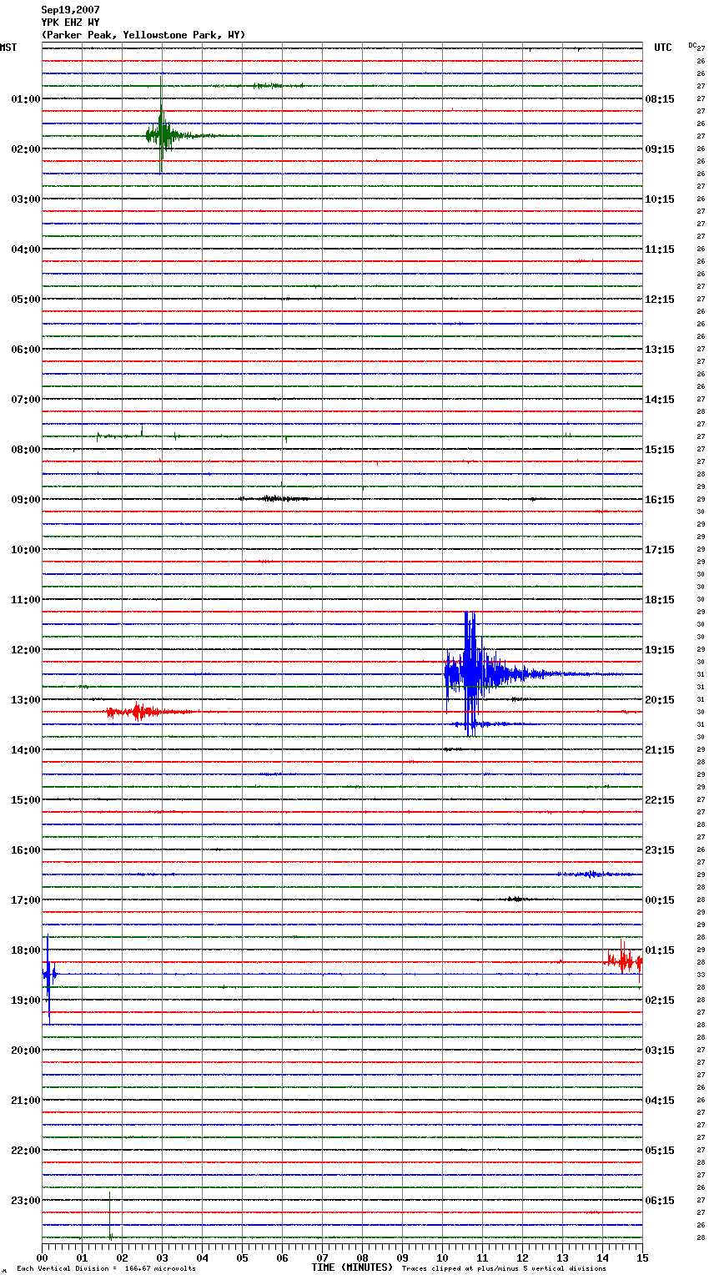Viewport: 709px width, 1280px height.
Task: Click the 08:15 UTC time label
Action: (660, 99)
